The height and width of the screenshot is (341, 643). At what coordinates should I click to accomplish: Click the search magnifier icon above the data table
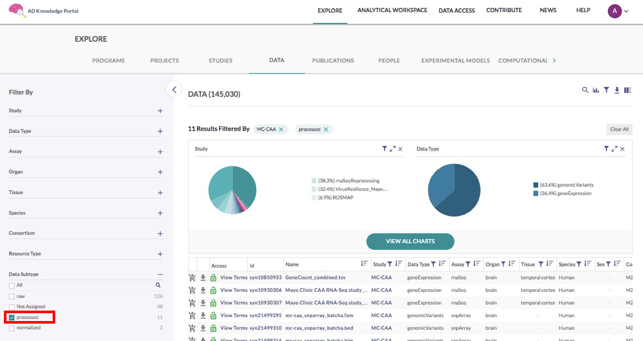point(585,90)
